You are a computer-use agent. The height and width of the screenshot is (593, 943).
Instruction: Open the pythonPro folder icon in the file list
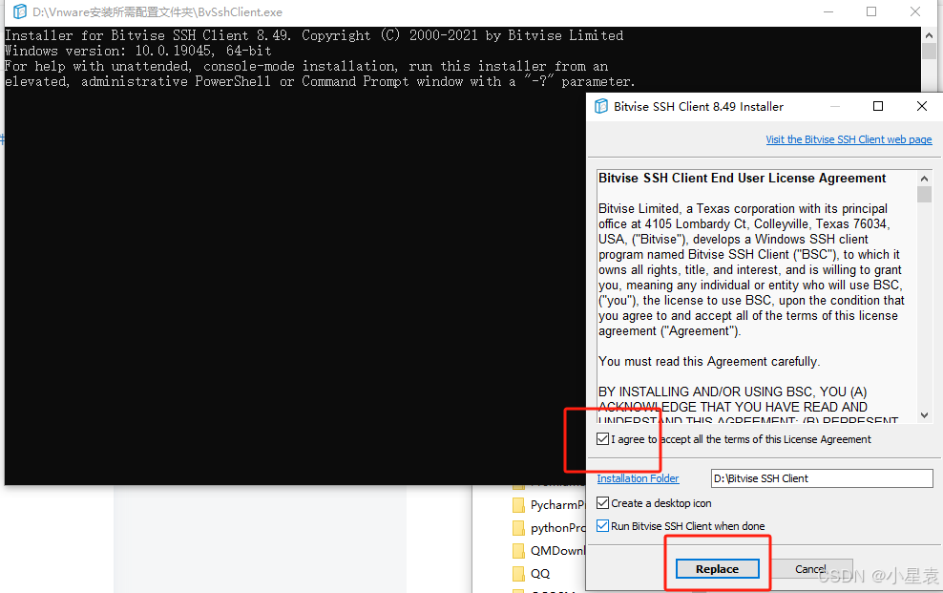(518, 528)
